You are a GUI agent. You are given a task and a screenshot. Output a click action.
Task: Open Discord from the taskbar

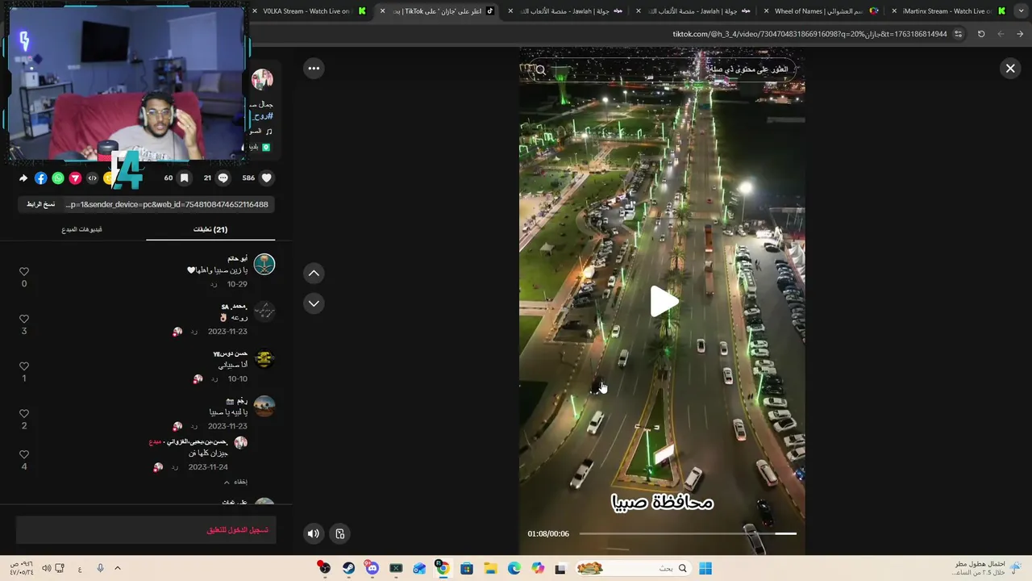pyautogui.click(x=372, y=568)
